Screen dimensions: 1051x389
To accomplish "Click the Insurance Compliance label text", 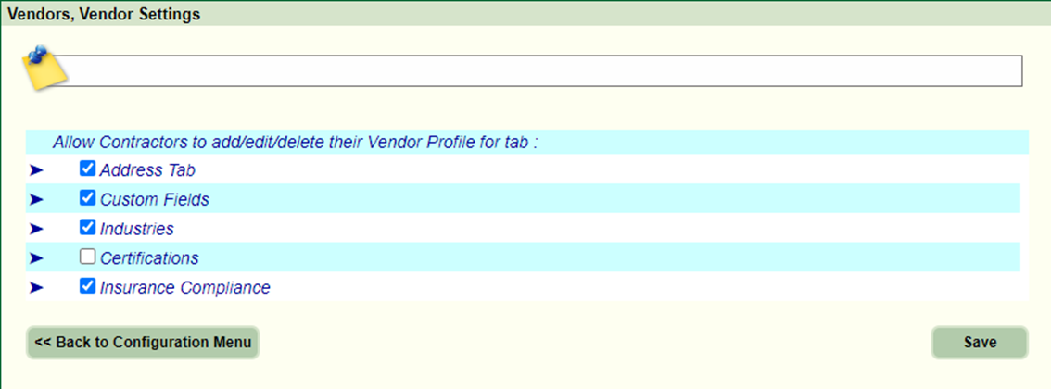I will pos(185,288).
